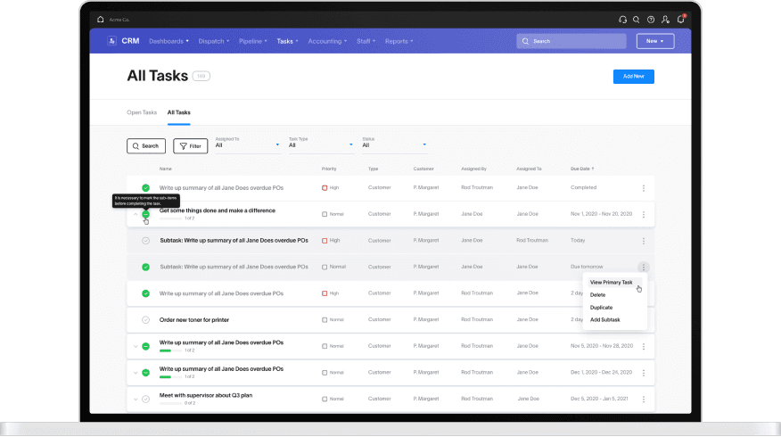Screen dimensions: 781x437
Task: Click the blue Add New button
Action: click(634, 77)
